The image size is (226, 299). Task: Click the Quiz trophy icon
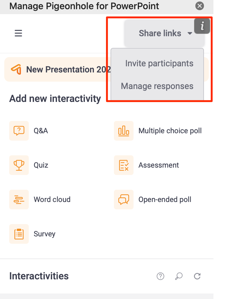click(19, 165)
